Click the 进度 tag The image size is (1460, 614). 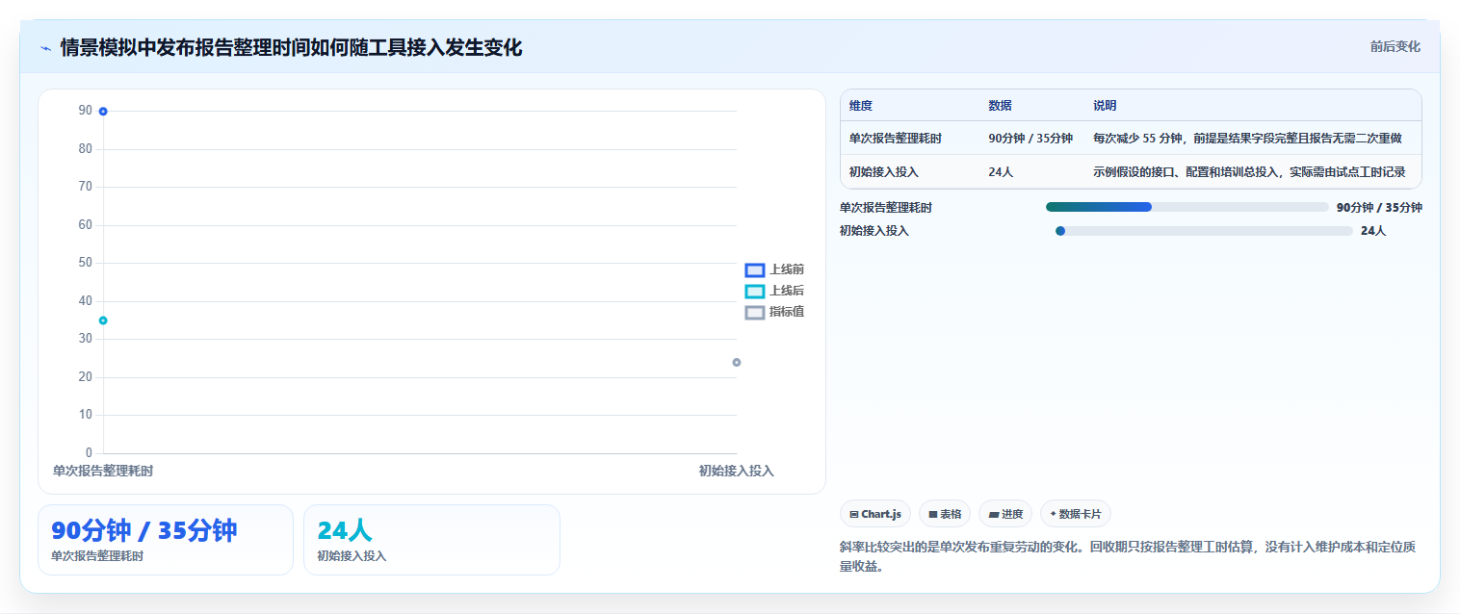(x=1005, y=514)
